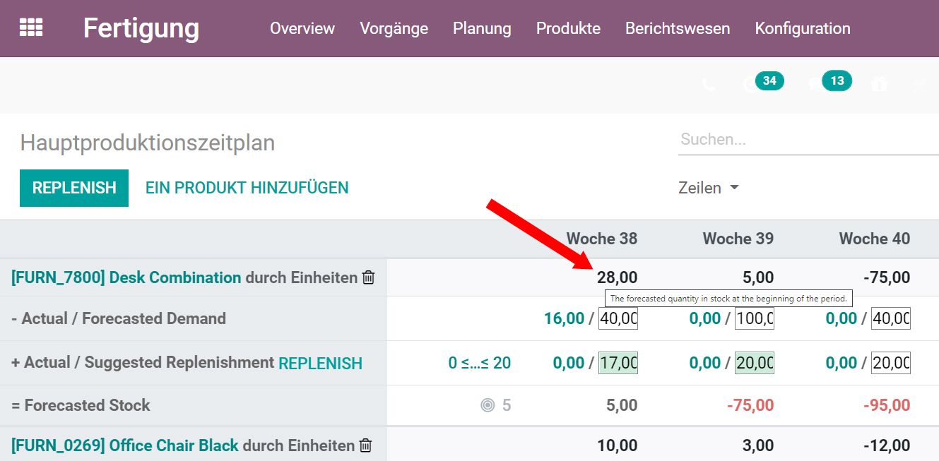
Task: Click the 0 ≤…≤ 20 replenishment range
Action: 479,363
